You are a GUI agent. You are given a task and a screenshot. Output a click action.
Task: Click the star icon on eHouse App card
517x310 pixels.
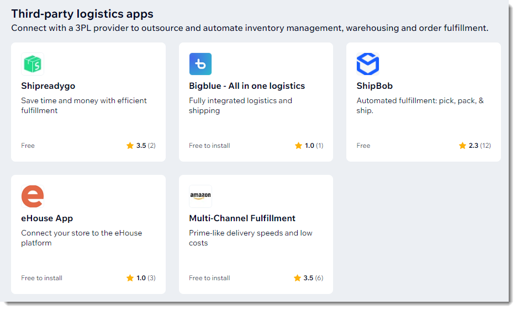tap(130, 278)
